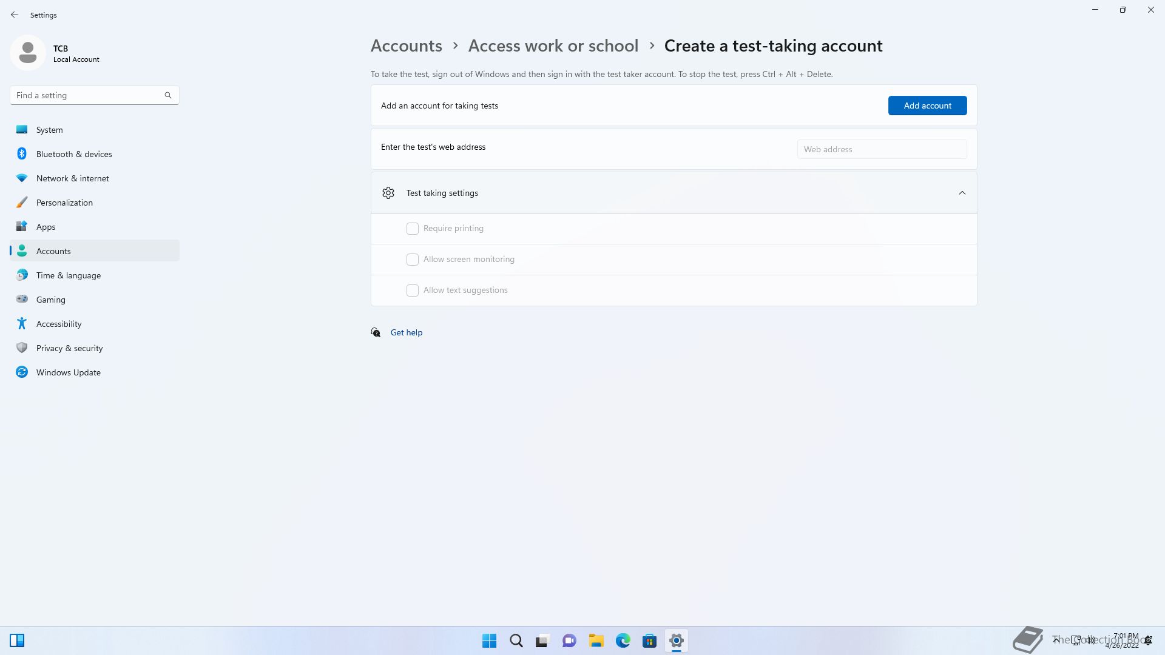1165x655 pixels.
Task: Open the Bluetooth & devices icon
Action: [x=22, y=153]
